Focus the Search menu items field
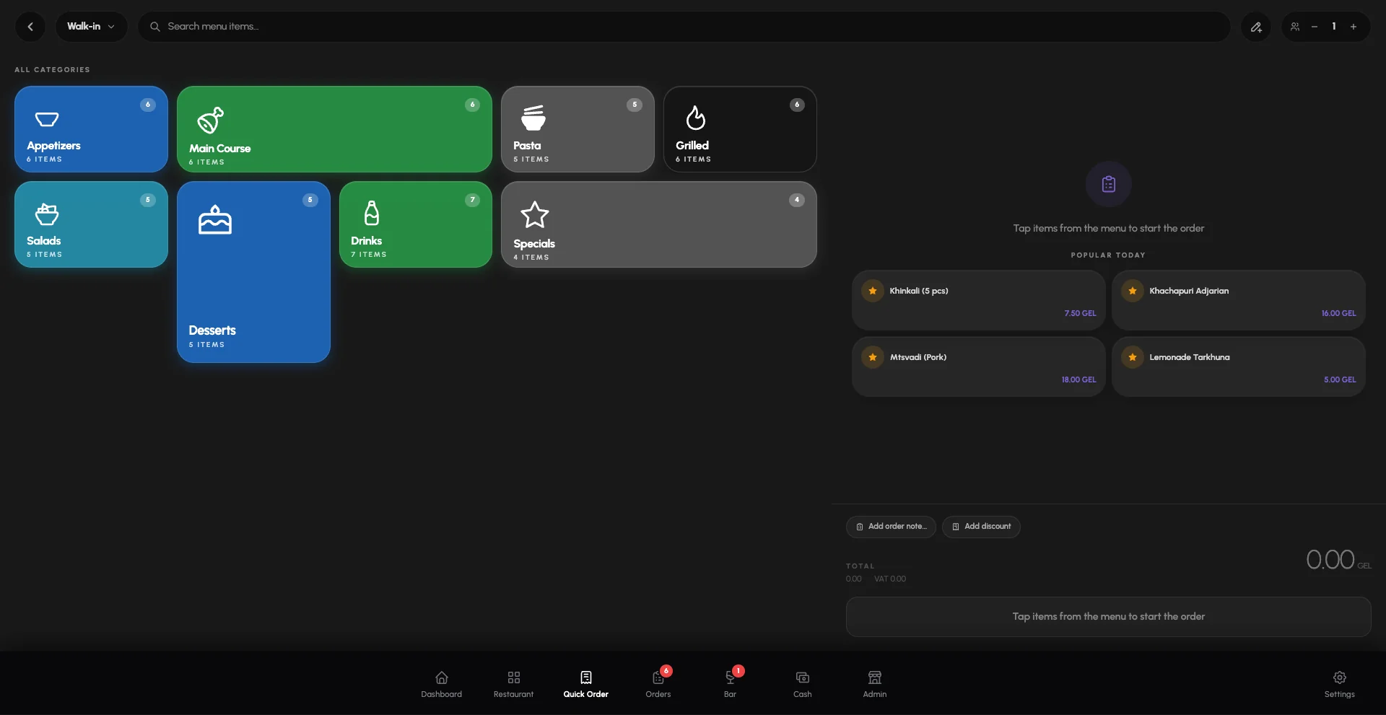This screenshot has width=1386, height=715. click(x=684, y=27)
